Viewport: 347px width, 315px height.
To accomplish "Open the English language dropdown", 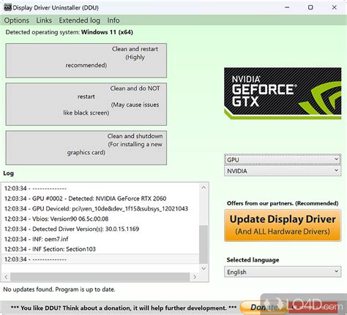I will [x=283, y=272].
